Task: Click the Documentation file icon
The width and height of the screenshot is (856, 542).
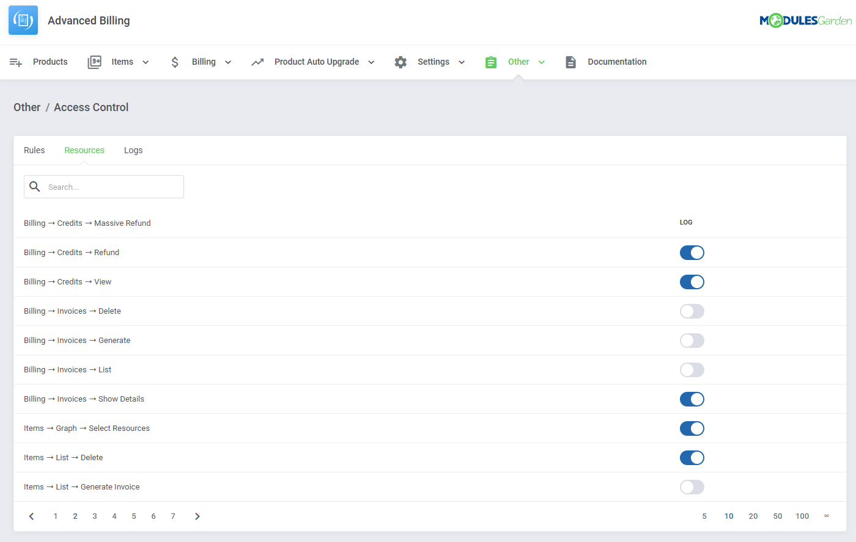Action: [x=570, y=62]
